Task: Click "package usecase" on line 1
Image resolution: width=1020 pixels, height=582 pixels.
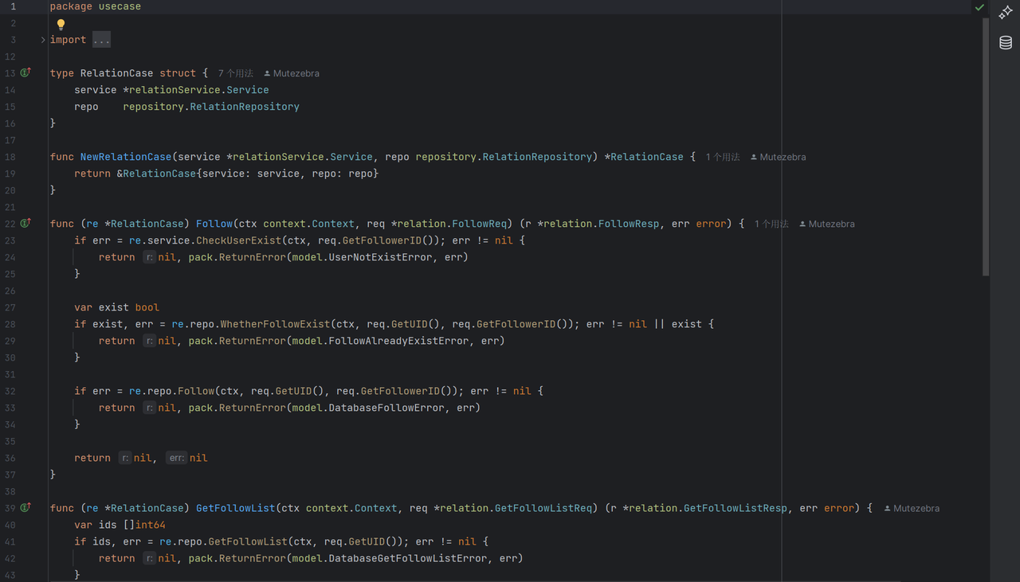Action: click(96, 6)
